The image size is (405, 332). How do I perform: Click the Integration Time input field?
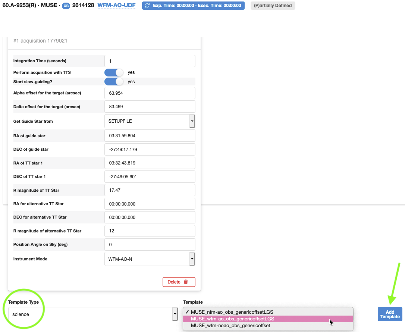[x=150, y=61]
